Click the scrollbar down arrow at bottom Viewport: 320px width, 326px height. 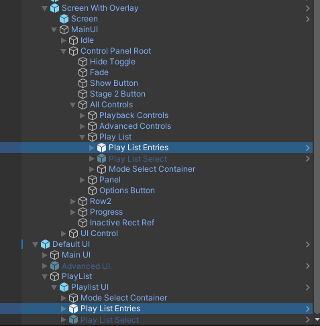coord(317,319)
